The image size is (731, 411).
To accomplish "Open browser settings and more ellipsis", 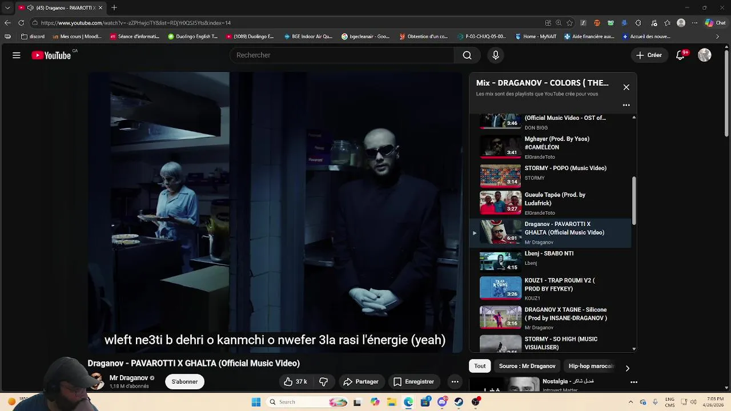I will point(694,23).
